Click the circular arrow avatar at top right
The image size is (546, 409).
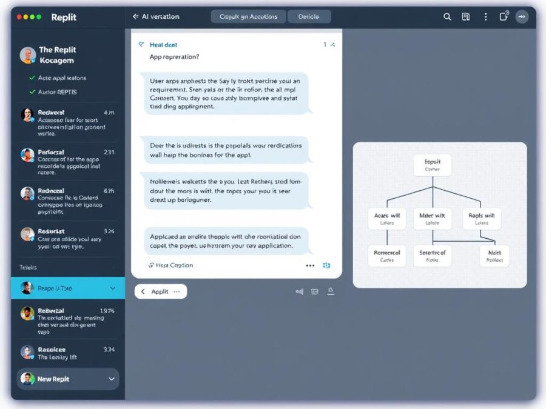[522, 16]
